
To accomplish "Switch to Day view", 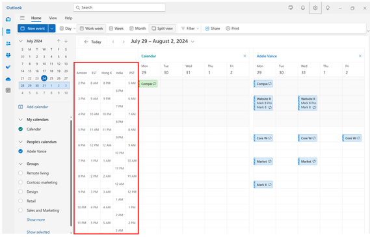I will [66, 29].
